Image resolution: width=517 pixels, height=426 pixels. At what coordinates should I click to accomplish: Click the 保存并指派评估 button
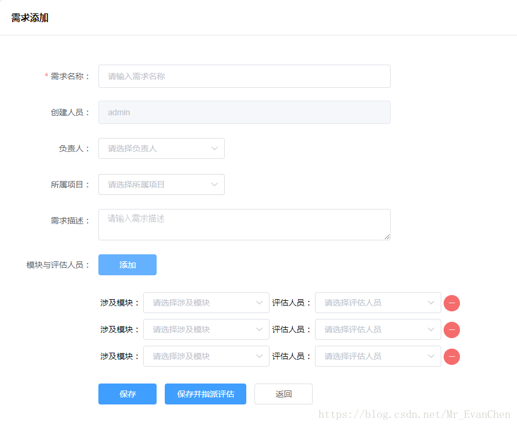coord(206,394)
